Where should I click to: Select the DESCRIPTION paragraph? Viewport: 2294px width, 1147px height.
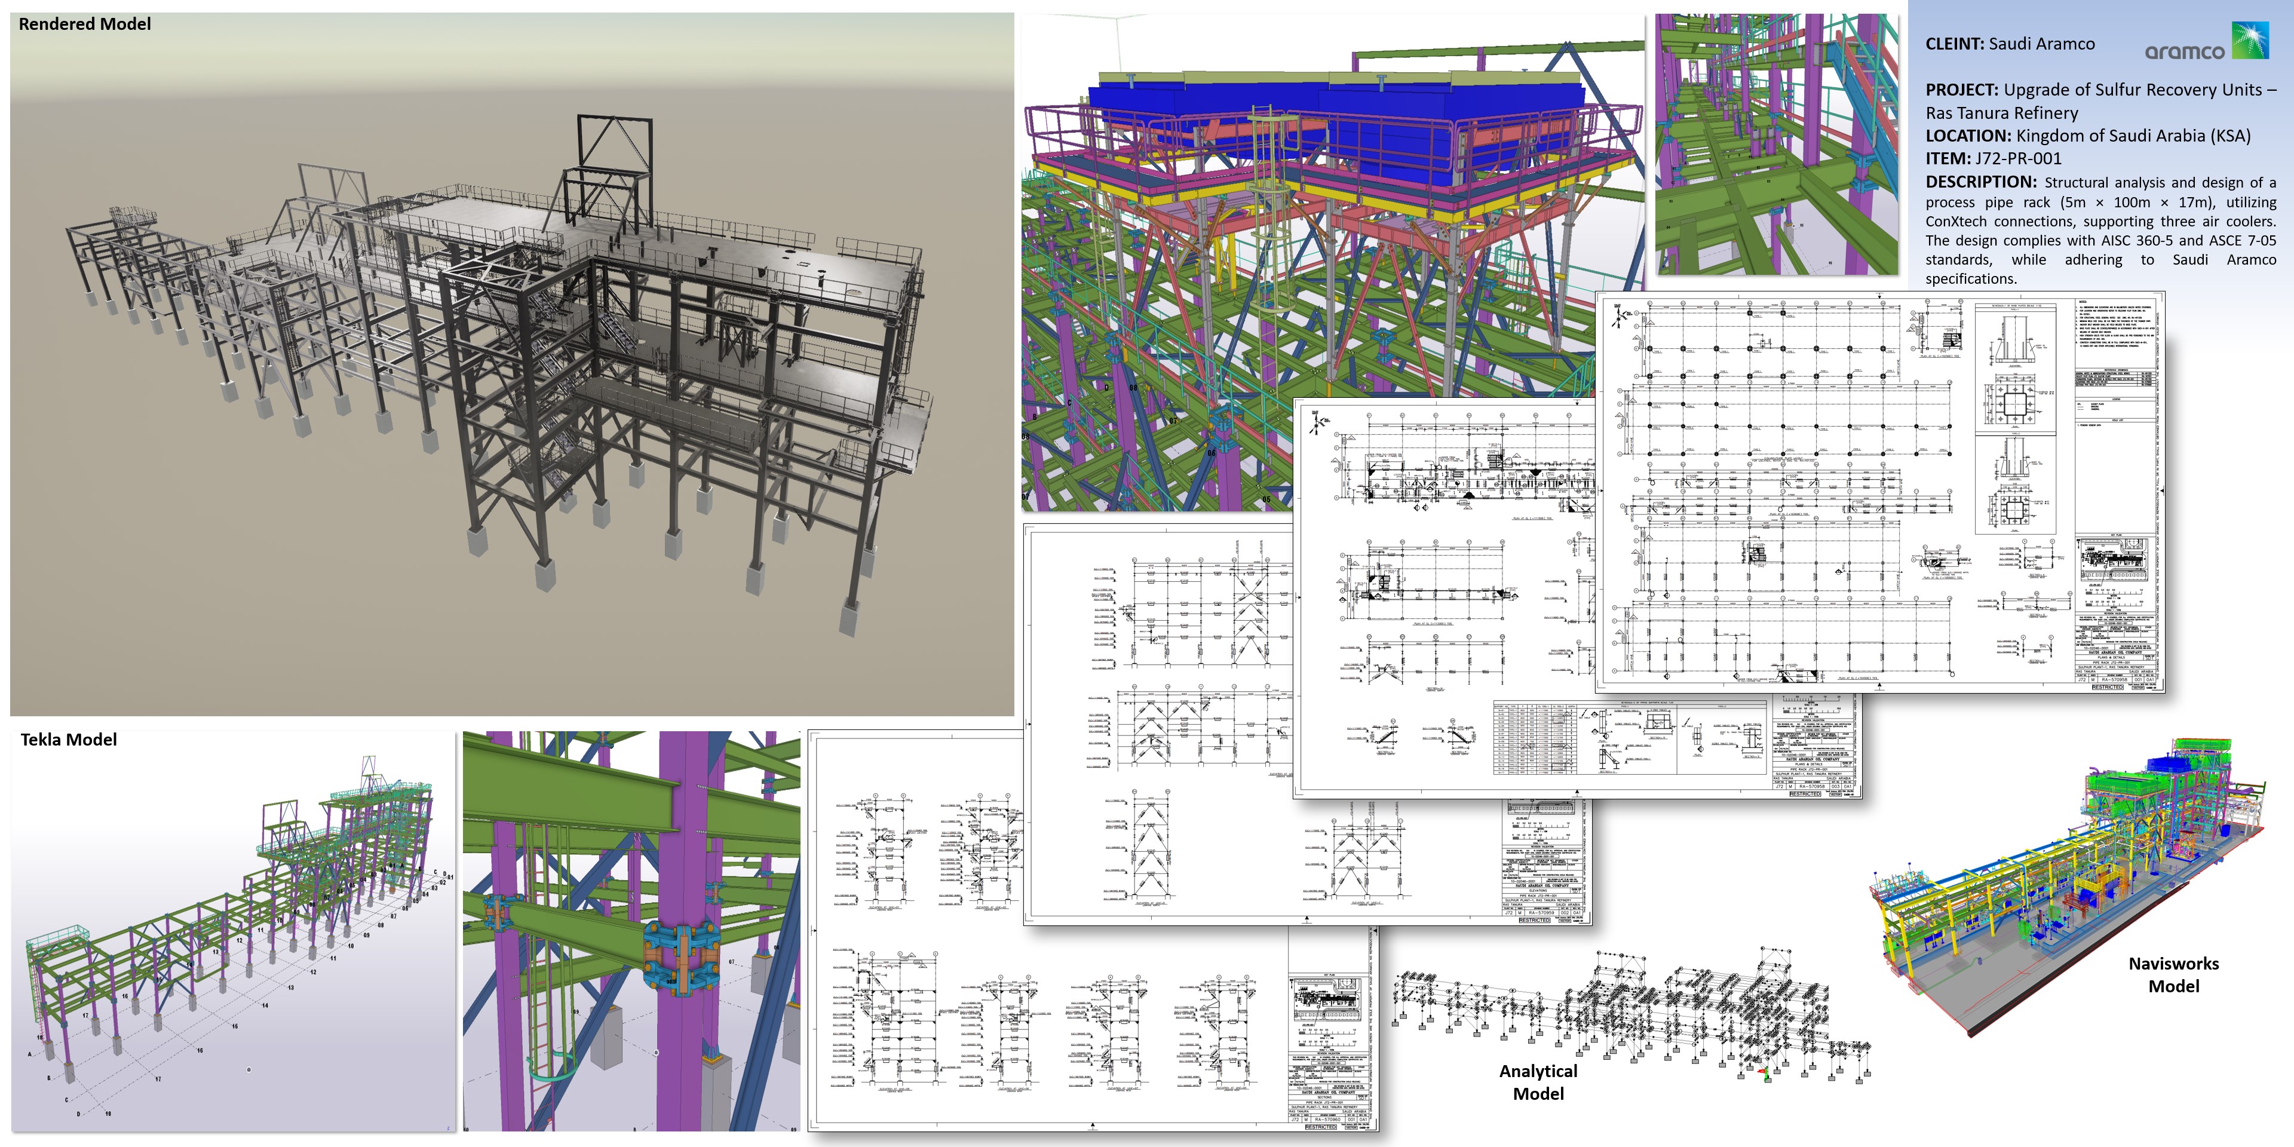tap(2101, 230)
